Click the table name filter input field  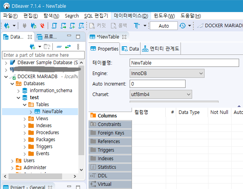point(43,55)
